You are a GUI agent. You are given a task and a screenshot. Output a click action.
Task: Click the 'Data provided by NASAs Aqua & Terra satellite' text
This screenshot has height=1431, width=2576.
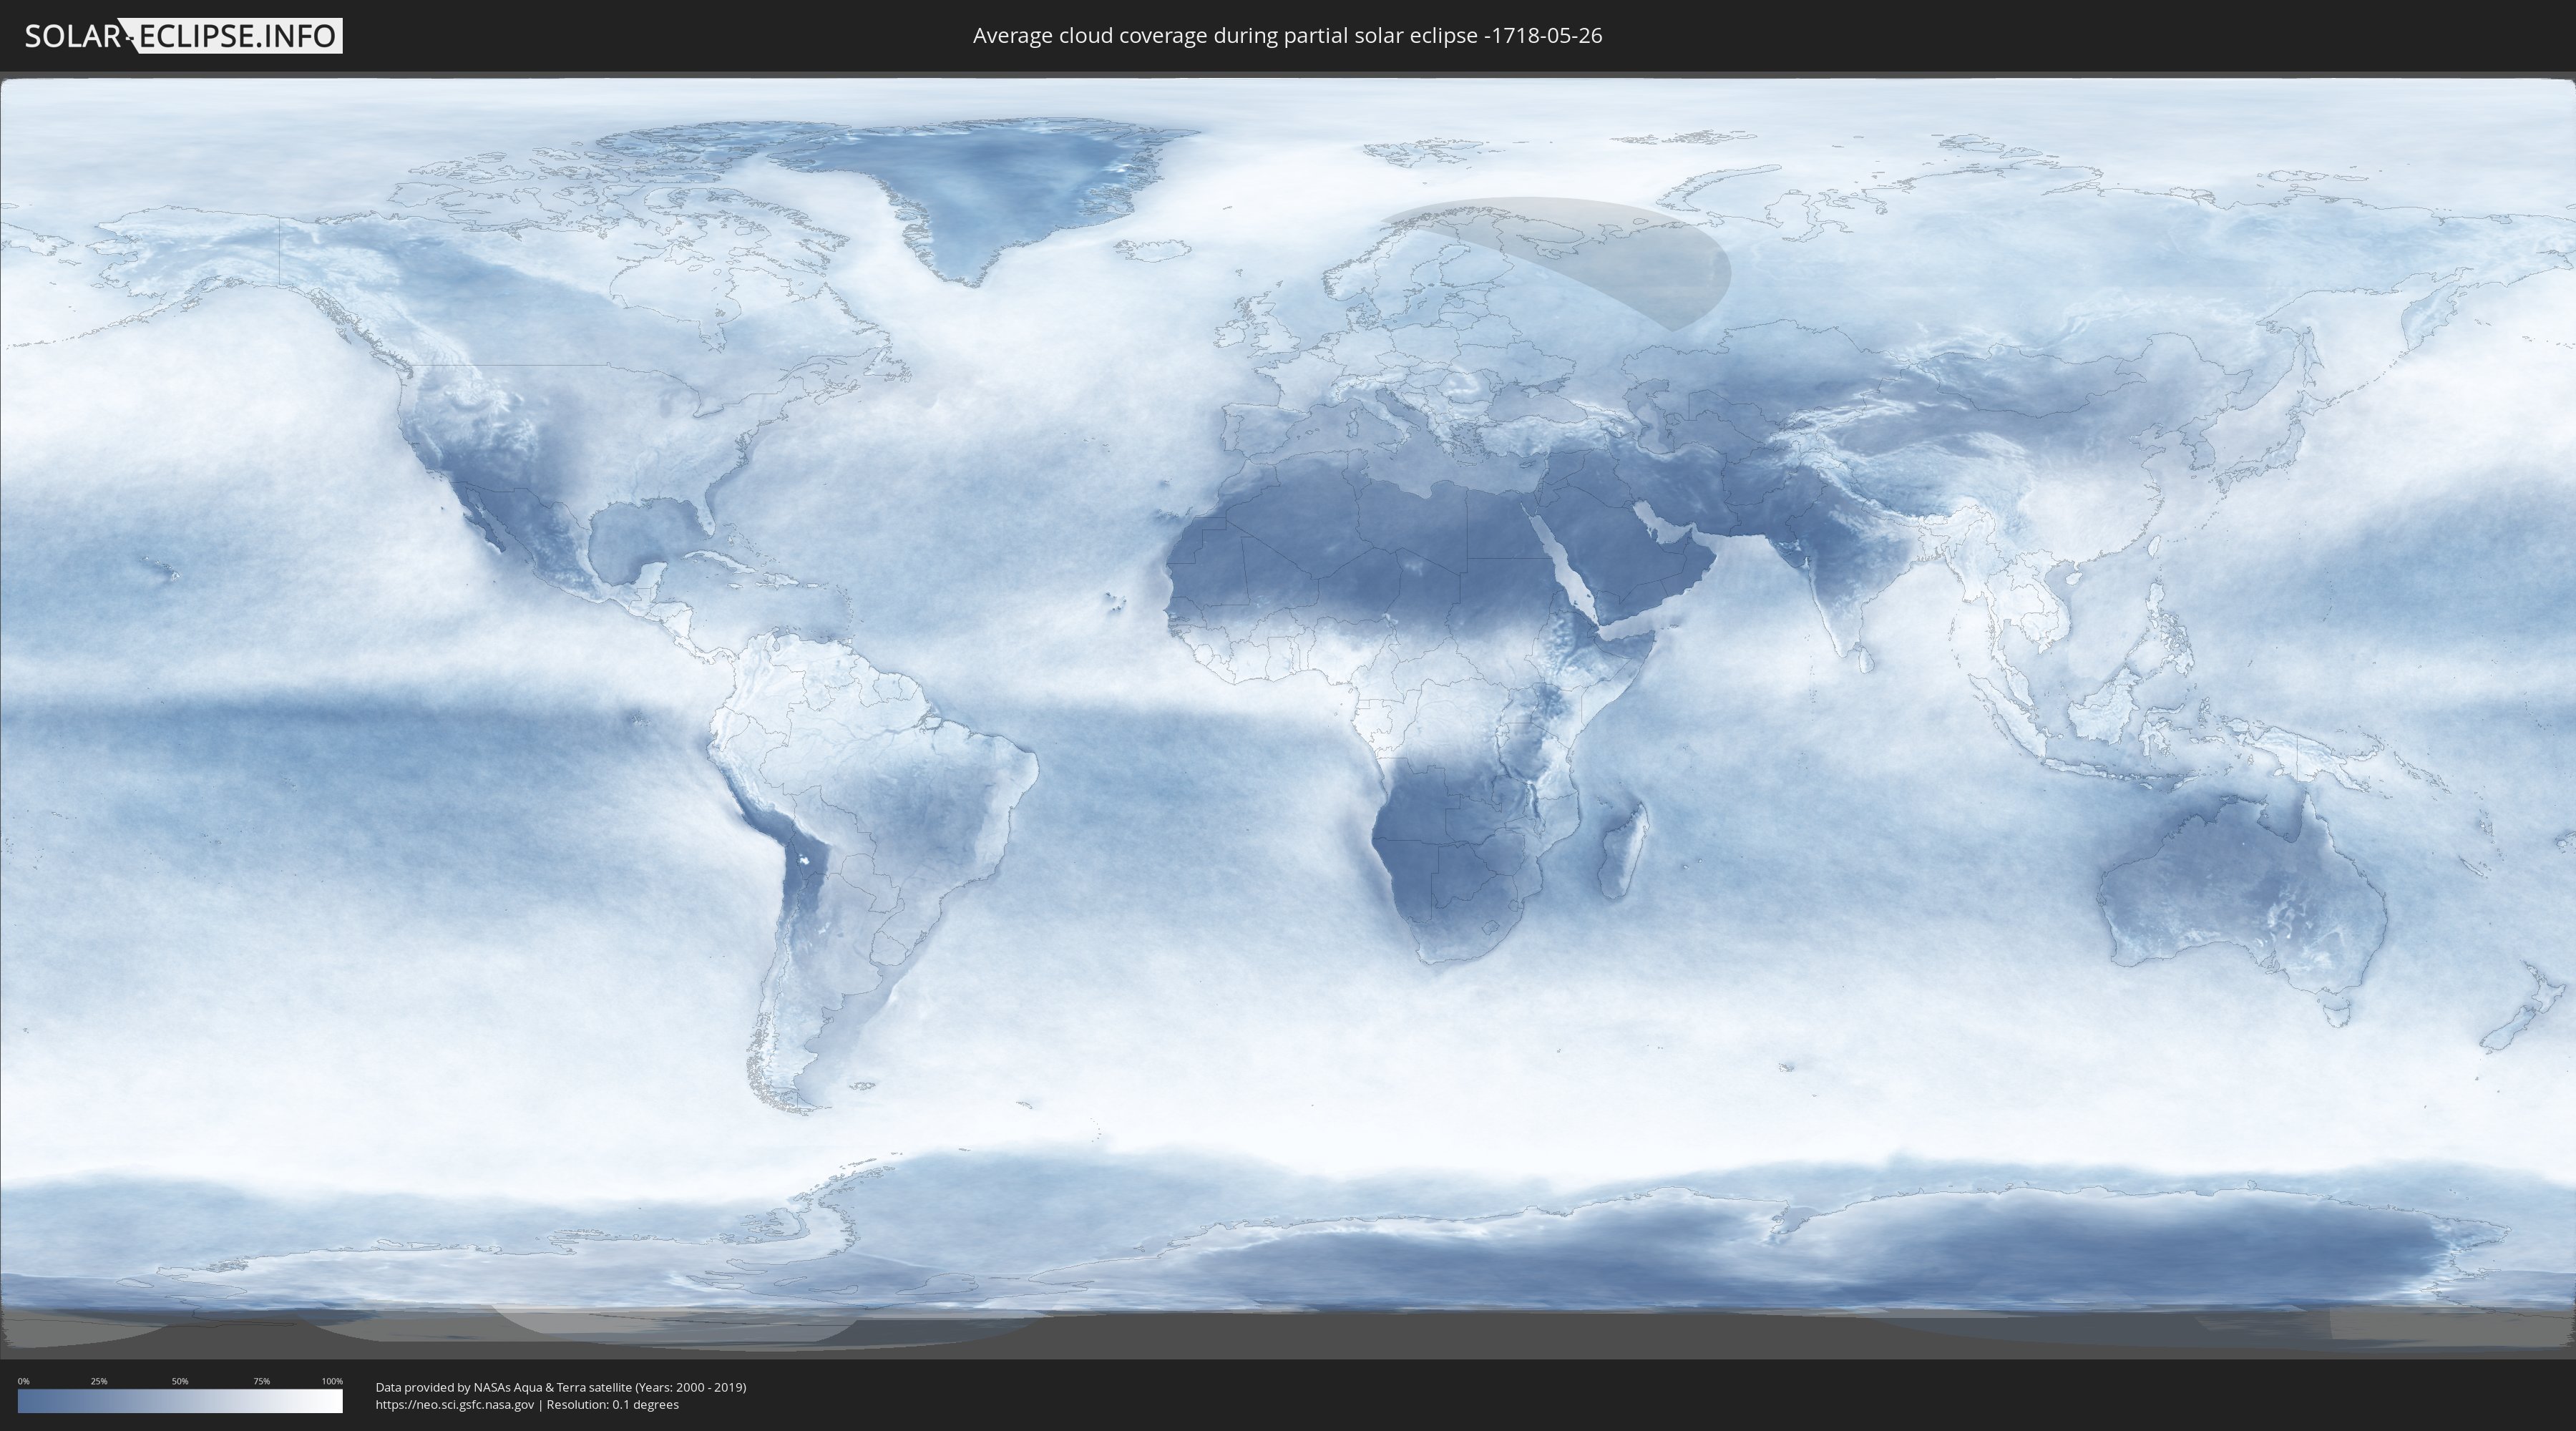coord(503,1387)
